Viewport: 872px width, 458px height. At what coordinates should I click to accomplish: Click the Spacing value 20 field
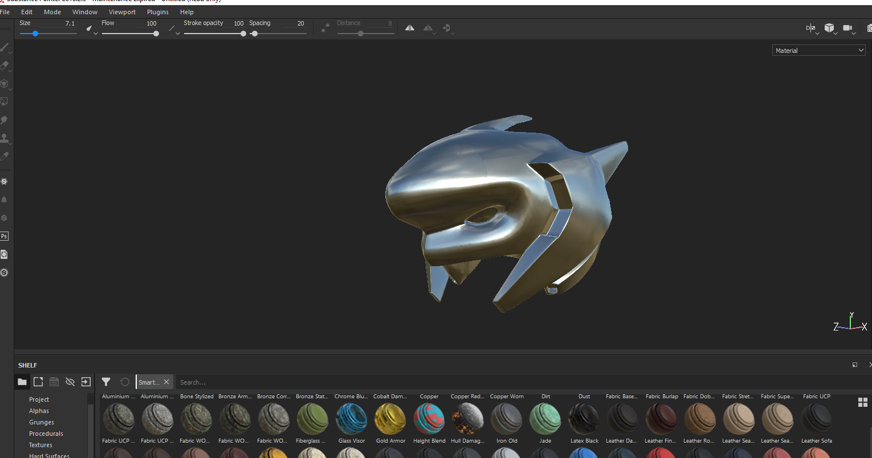point(294,23)
